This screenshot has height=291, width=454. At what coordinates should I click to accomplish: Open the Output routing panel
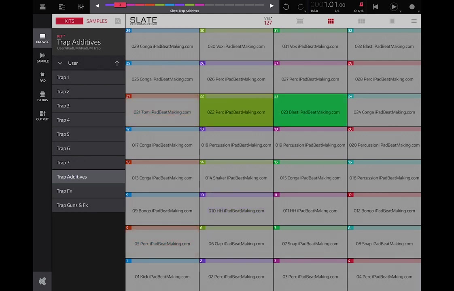point(42,116)
